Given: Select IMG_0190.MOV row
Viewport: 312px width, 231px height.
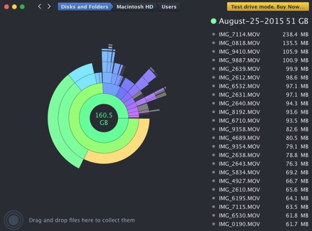Looking at the screenshot, I should pos(260,224).
